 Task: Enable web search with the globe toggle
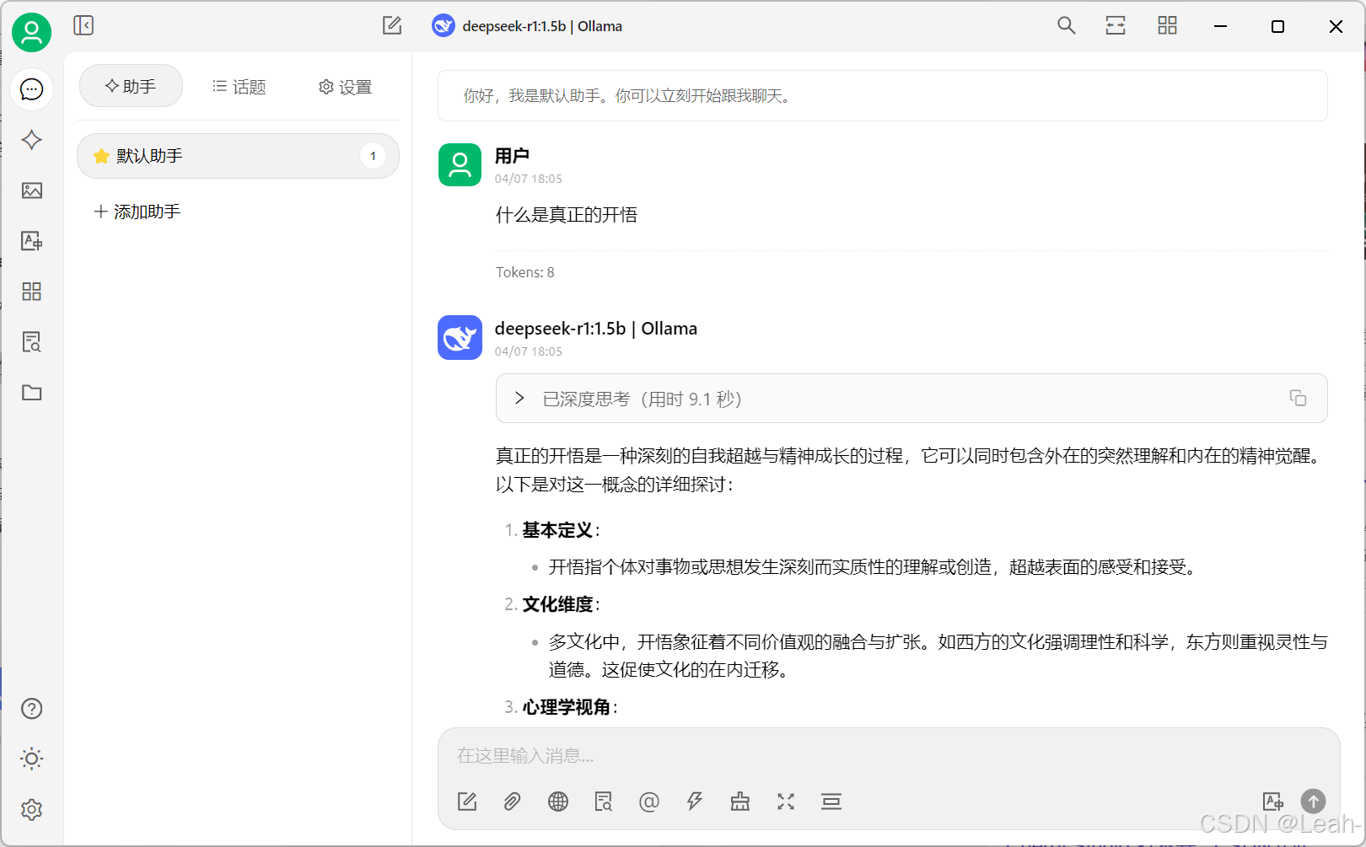click(x=557, y=801)
